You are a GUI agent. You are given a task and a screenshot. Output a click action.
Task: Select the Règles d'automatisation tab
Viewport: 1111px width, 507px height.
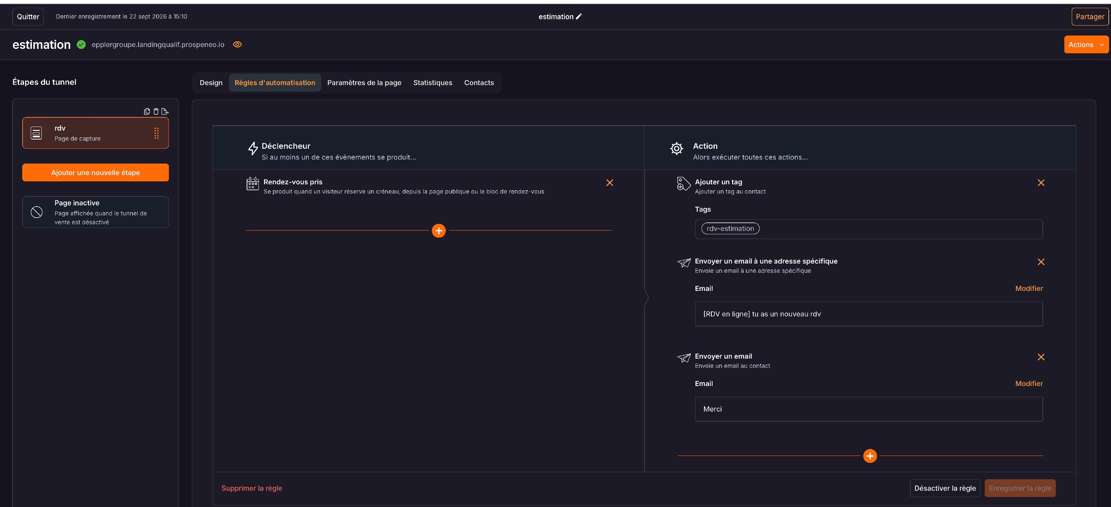point(275,83)
